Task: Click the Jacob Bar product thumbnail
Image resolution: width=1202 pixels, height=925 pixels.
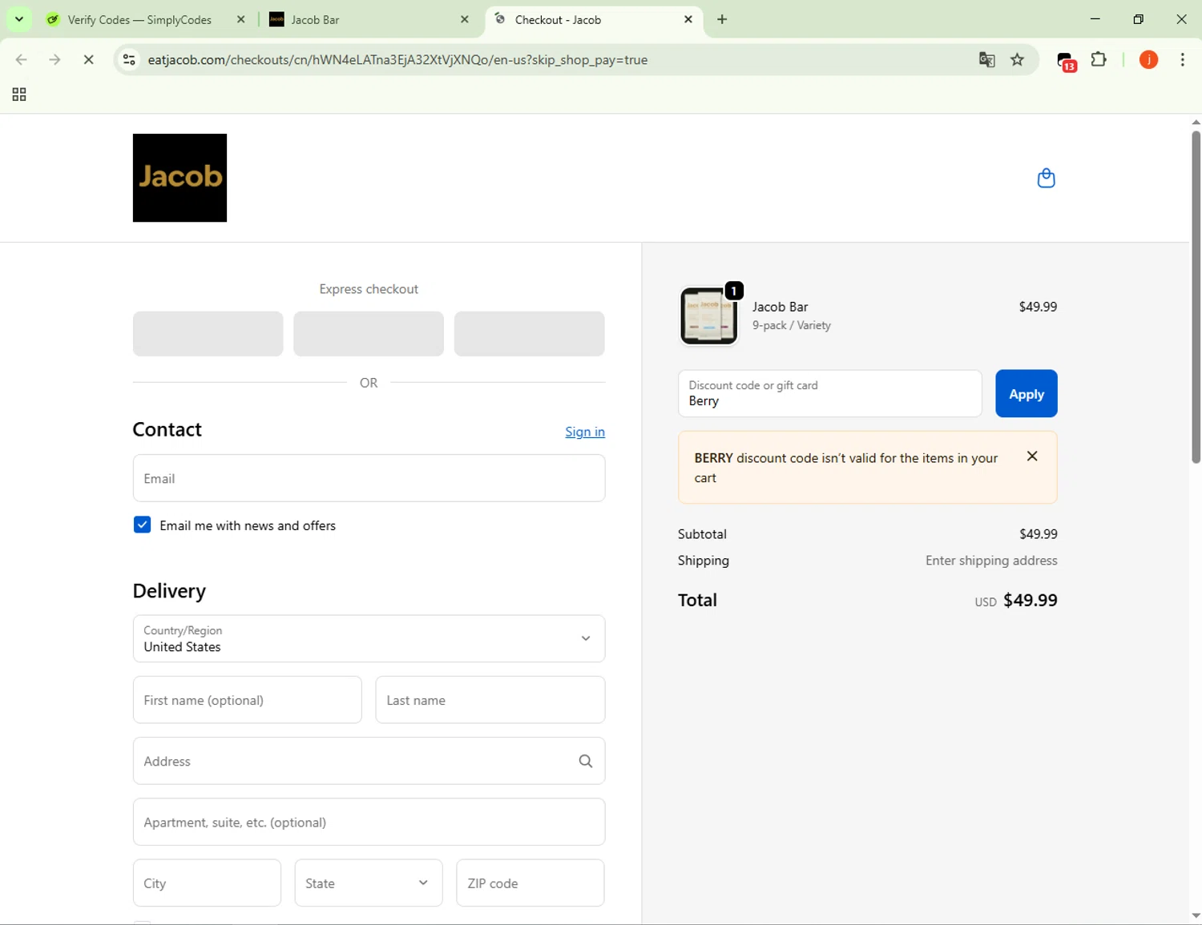Action: (x=708, y=316)
